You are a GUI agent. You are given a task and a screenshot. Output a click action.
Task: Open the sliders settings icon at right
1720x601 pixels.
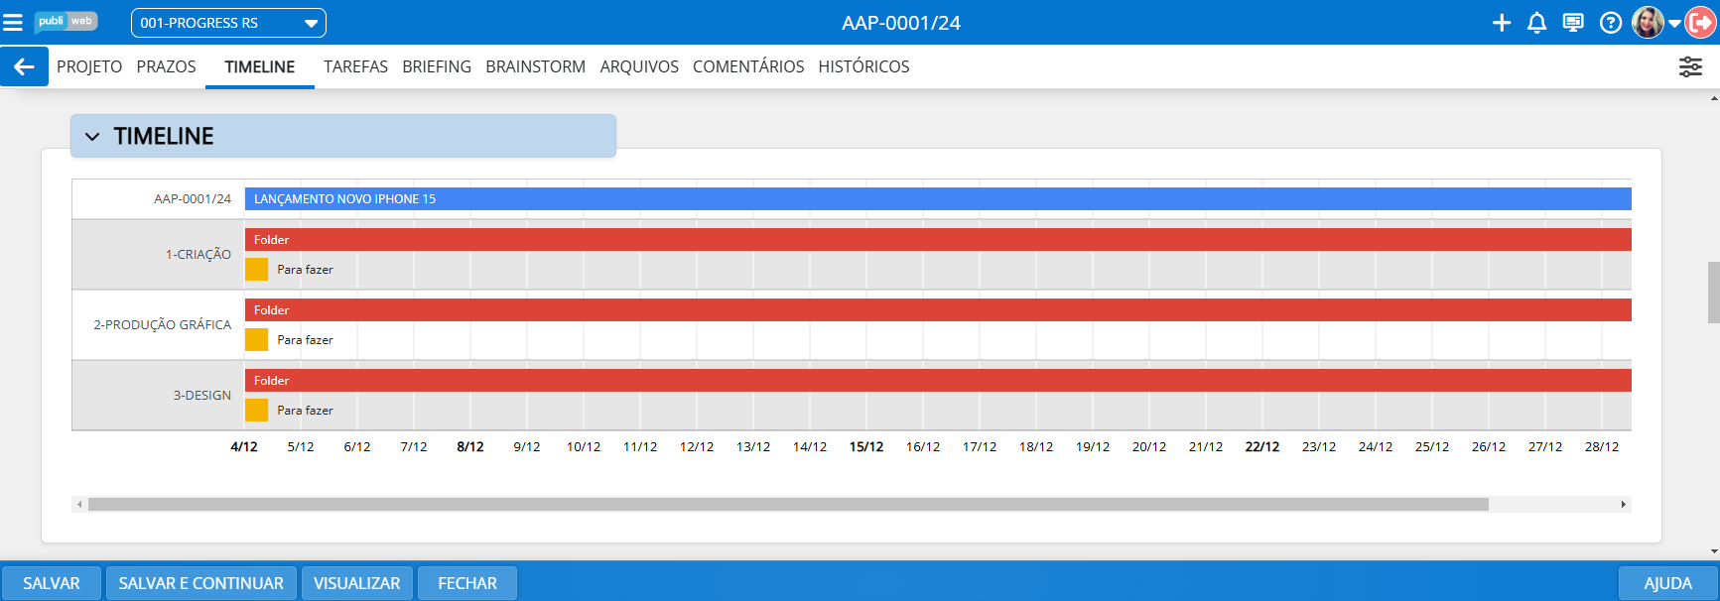point(1690,66)
